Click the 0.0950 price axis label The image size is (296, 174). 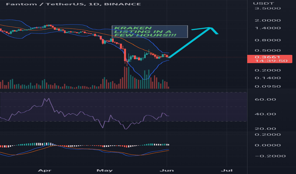[x=268, y=87]
